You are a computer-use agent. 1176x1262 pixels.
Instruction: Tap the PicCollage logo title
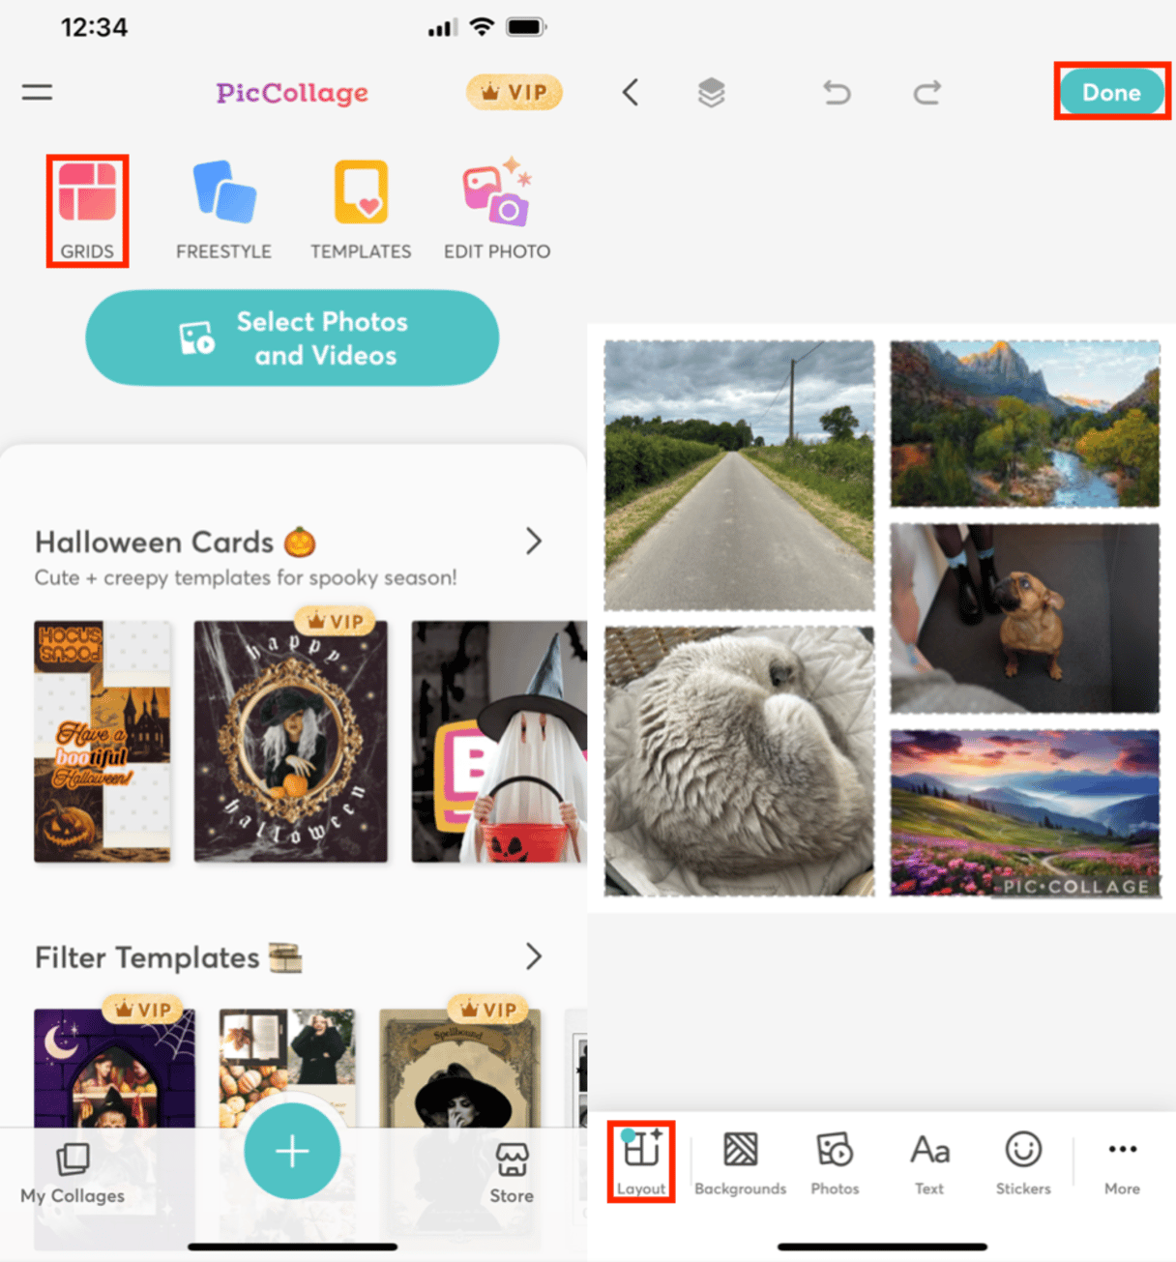[292, 93]
